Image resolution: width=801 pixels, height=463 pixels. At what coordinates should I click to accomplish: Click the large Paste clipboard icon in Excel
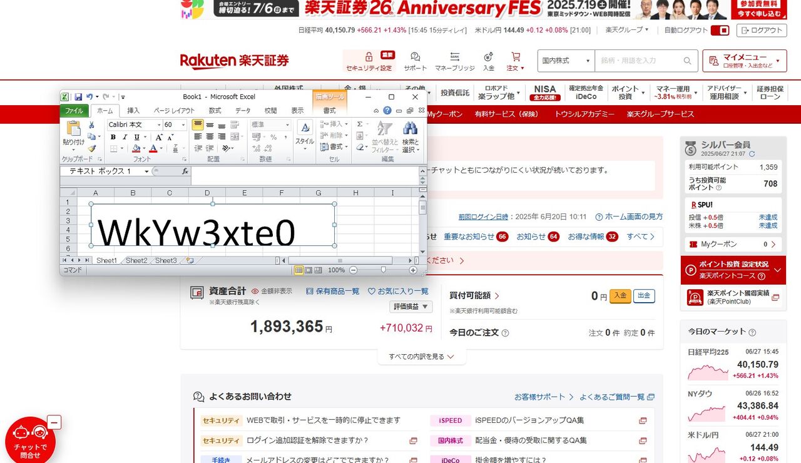(x=73, y=129)
